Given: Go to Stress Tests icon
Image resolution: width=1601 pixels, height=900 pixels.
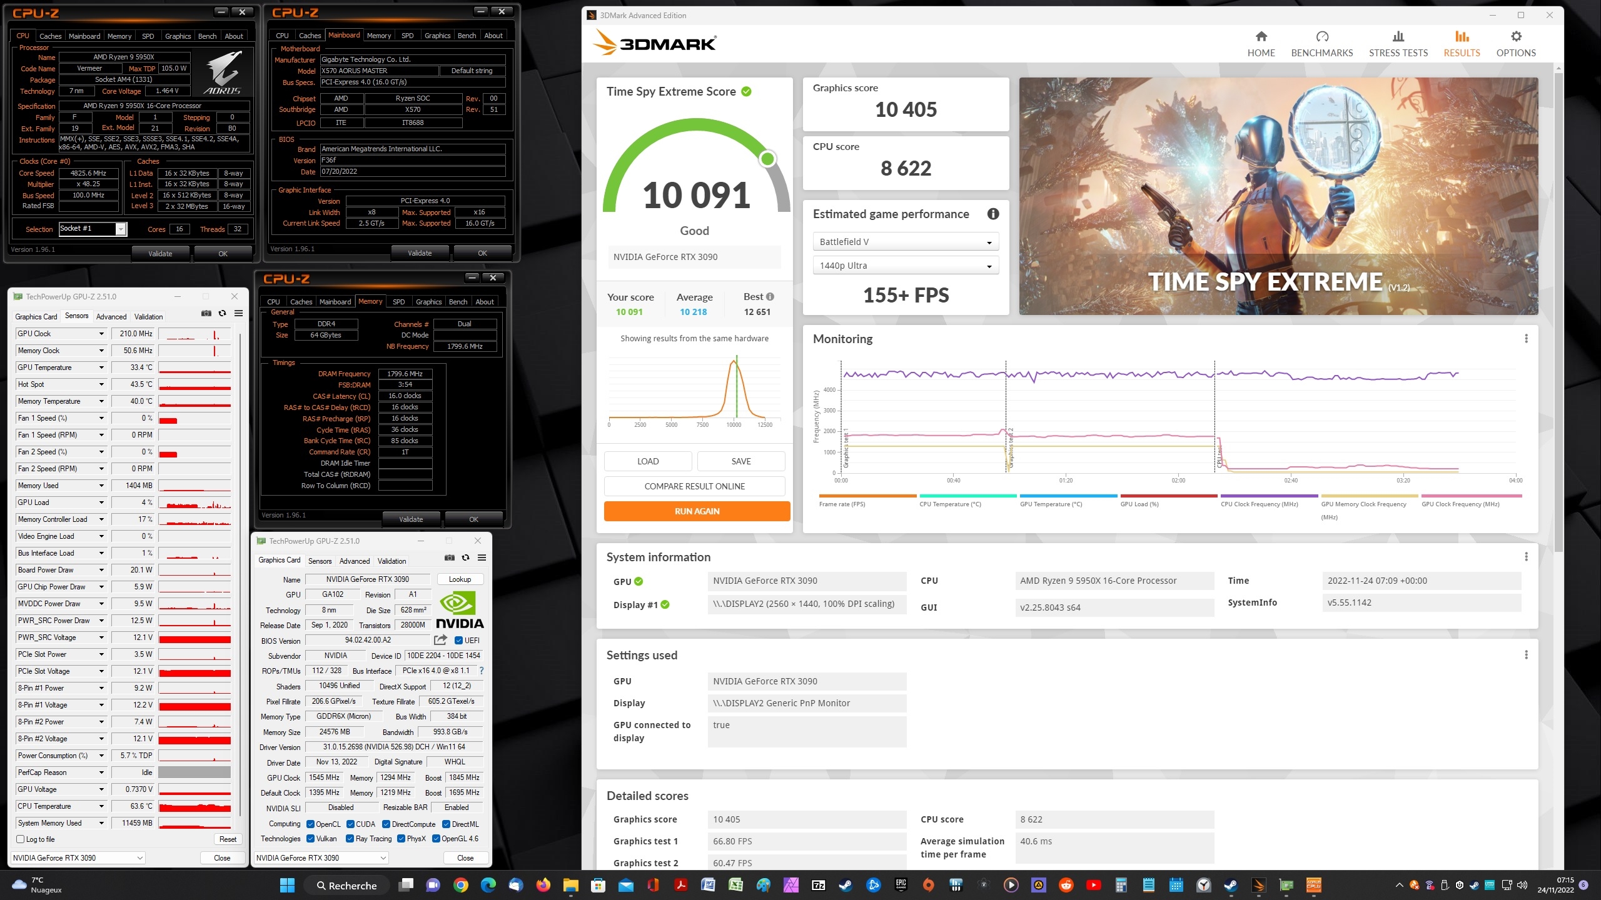Looking at the screenshot, I should pyautogui.click(x=1398, y=37).
